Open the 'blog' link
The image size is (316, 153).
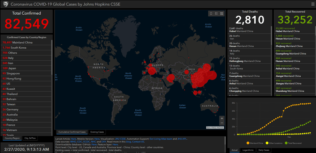(x=129, y=142)
